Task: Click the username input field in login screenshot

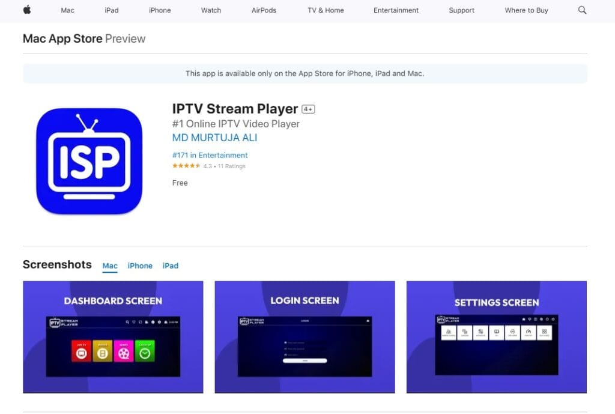Action: tap(295, 342)
